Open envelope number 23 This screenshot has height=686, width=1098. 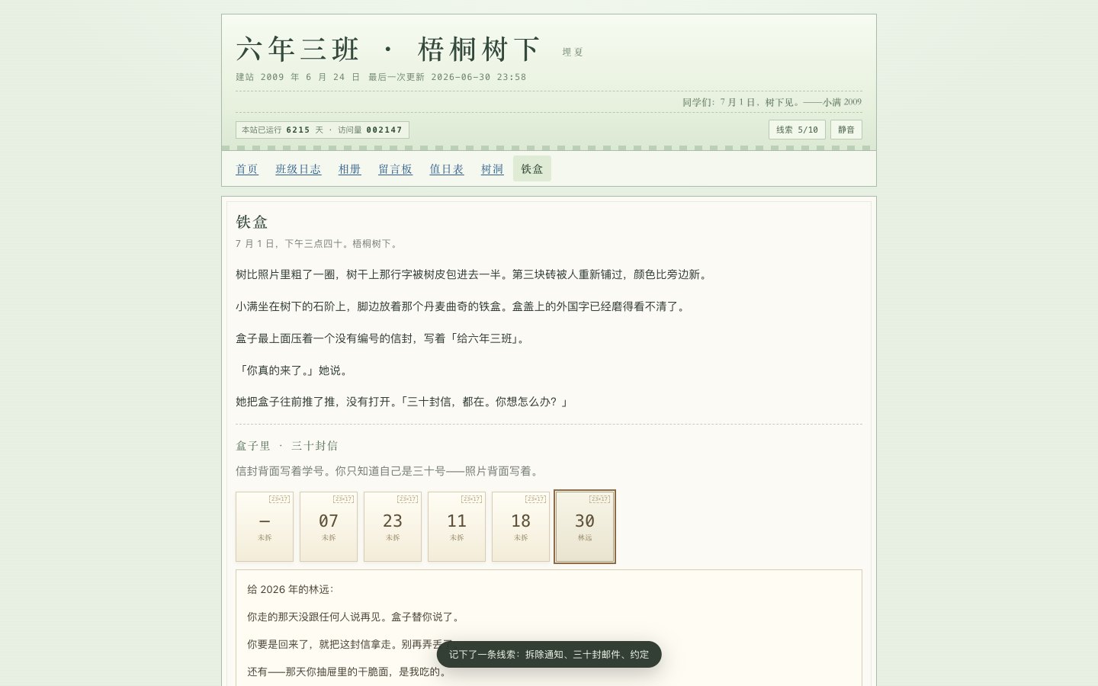[x=393, y=527]
